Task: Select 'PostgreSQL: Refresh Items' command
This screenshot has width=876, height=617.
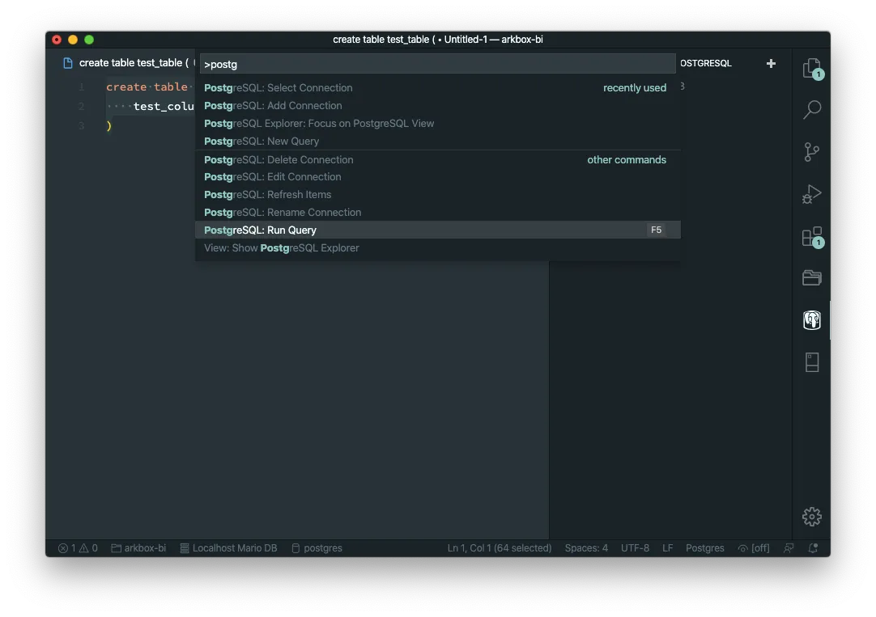Action: (x=437, y=195)
